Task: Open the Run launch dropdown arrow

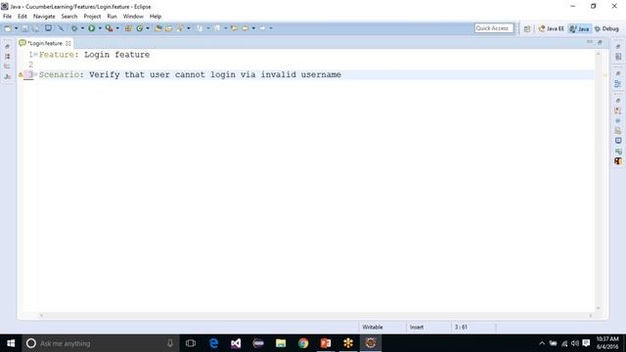Action: [100, 28]
